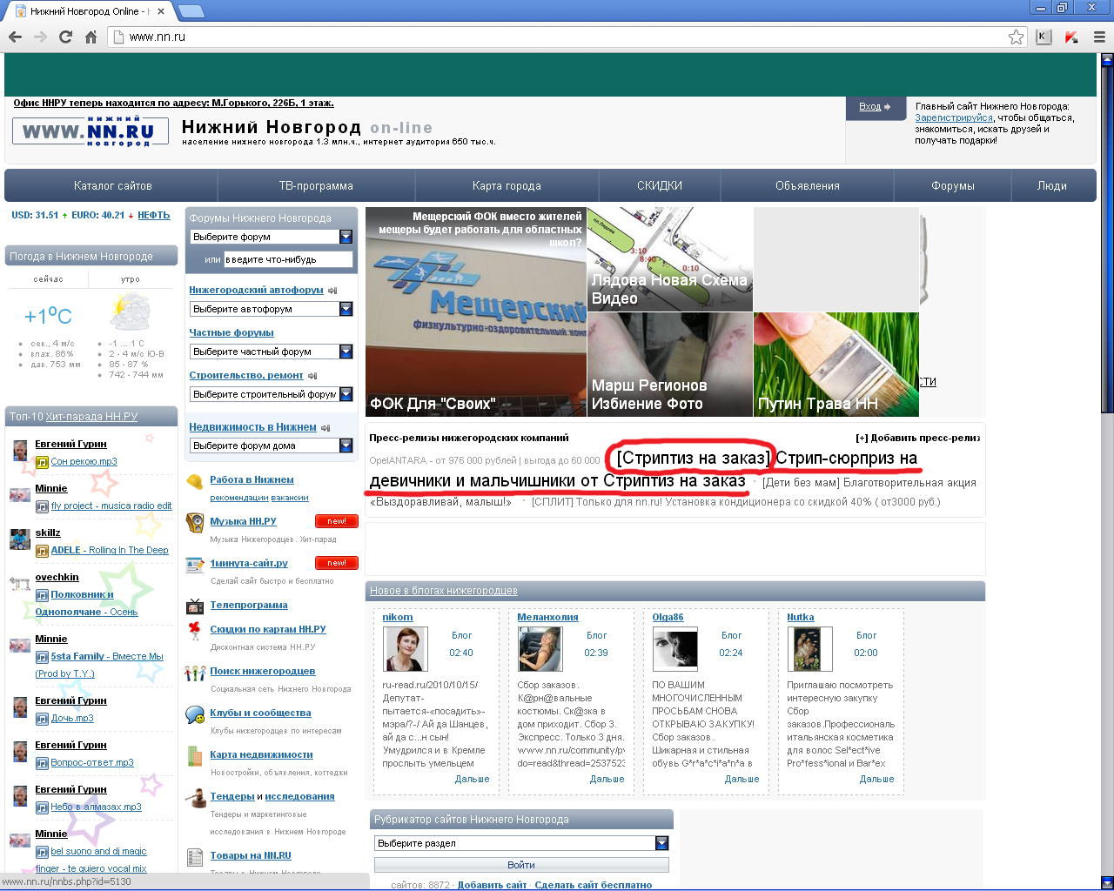1114x891 pixels.
Task: Open НЕФТЬ link in currency bar
Action: [x=154, y=215]
